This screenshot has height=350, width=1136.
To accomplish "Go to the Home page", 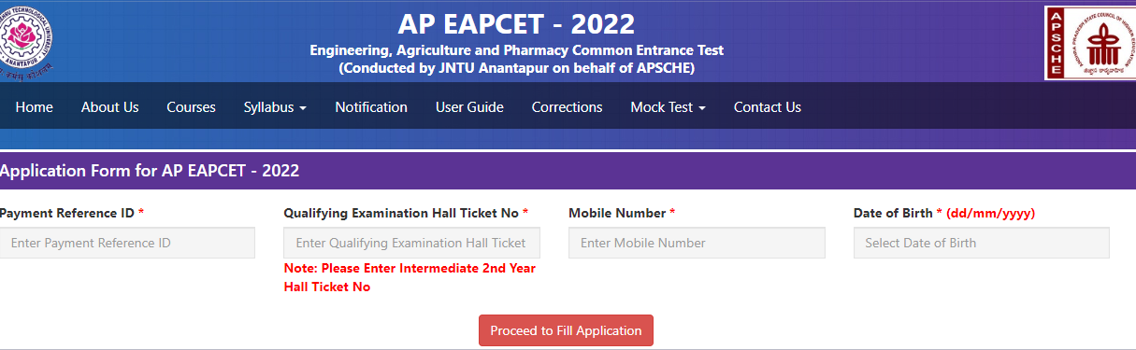I will click(x=35, y=107).
